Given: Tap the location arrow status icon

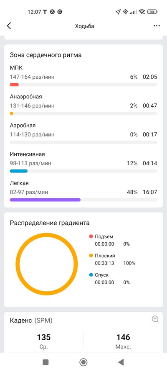Looking at the screenshot, I should click(118, 12).
